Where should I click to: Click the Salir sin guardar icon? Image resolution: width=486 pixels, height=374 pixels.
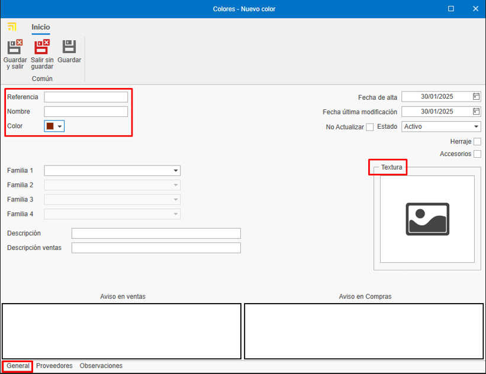(42, 47)
